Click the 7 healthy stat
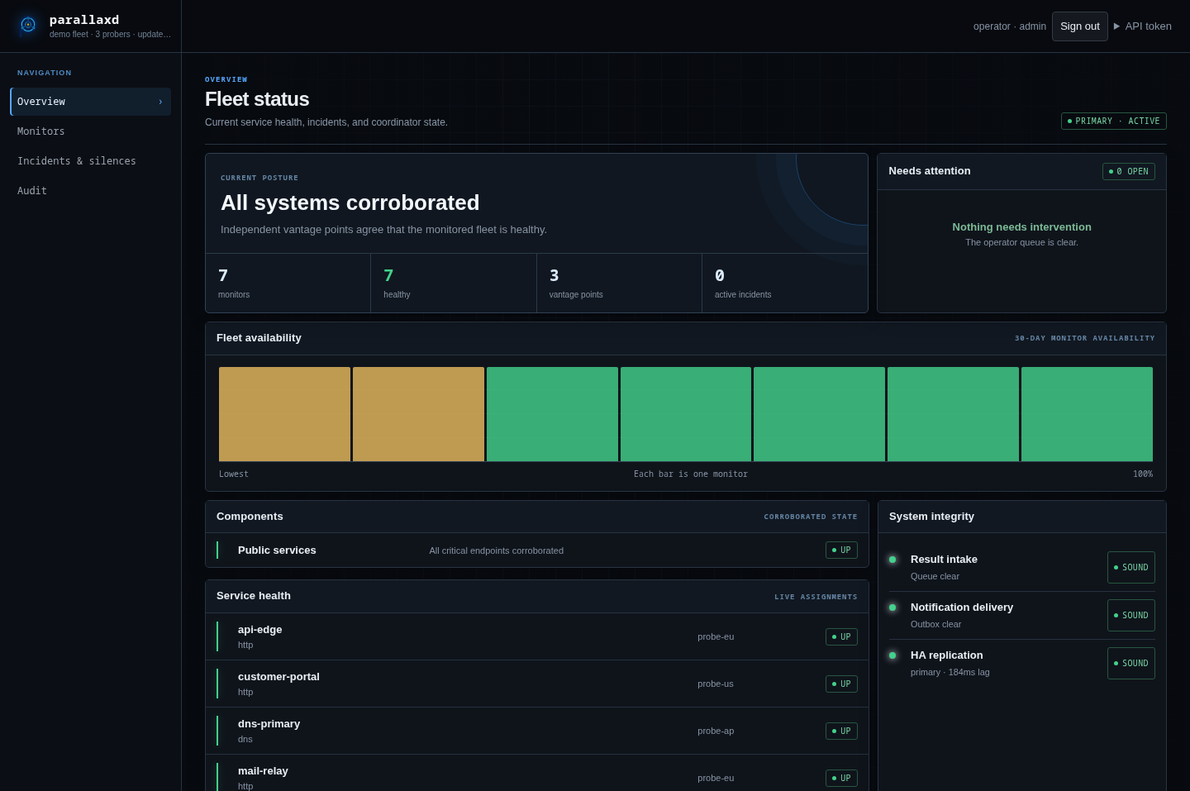Viewport: 1190px width, 791px height. coord(454,284)
